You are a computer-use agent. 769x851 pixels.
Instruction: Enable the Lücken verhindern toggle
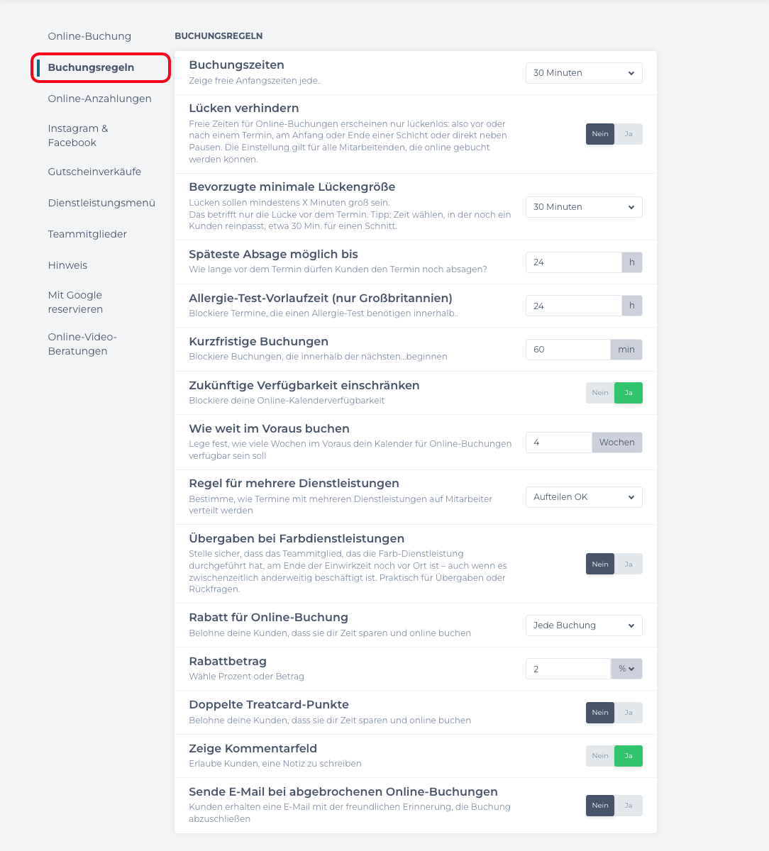click(628, 134)
